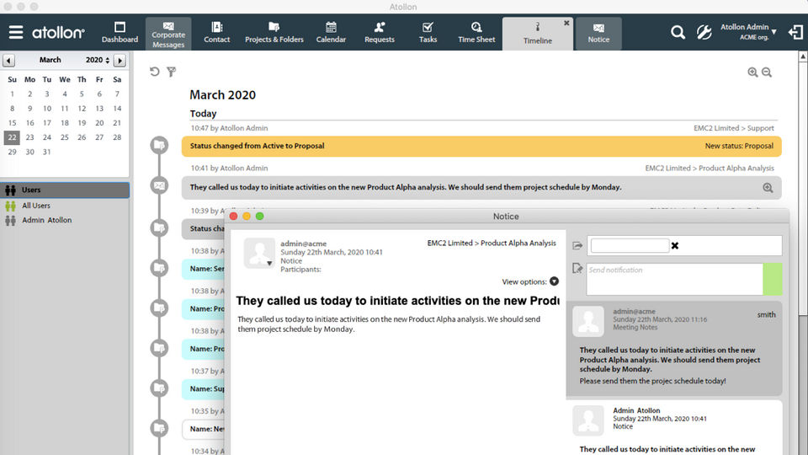Select March 14 in mini calendar

117,109
